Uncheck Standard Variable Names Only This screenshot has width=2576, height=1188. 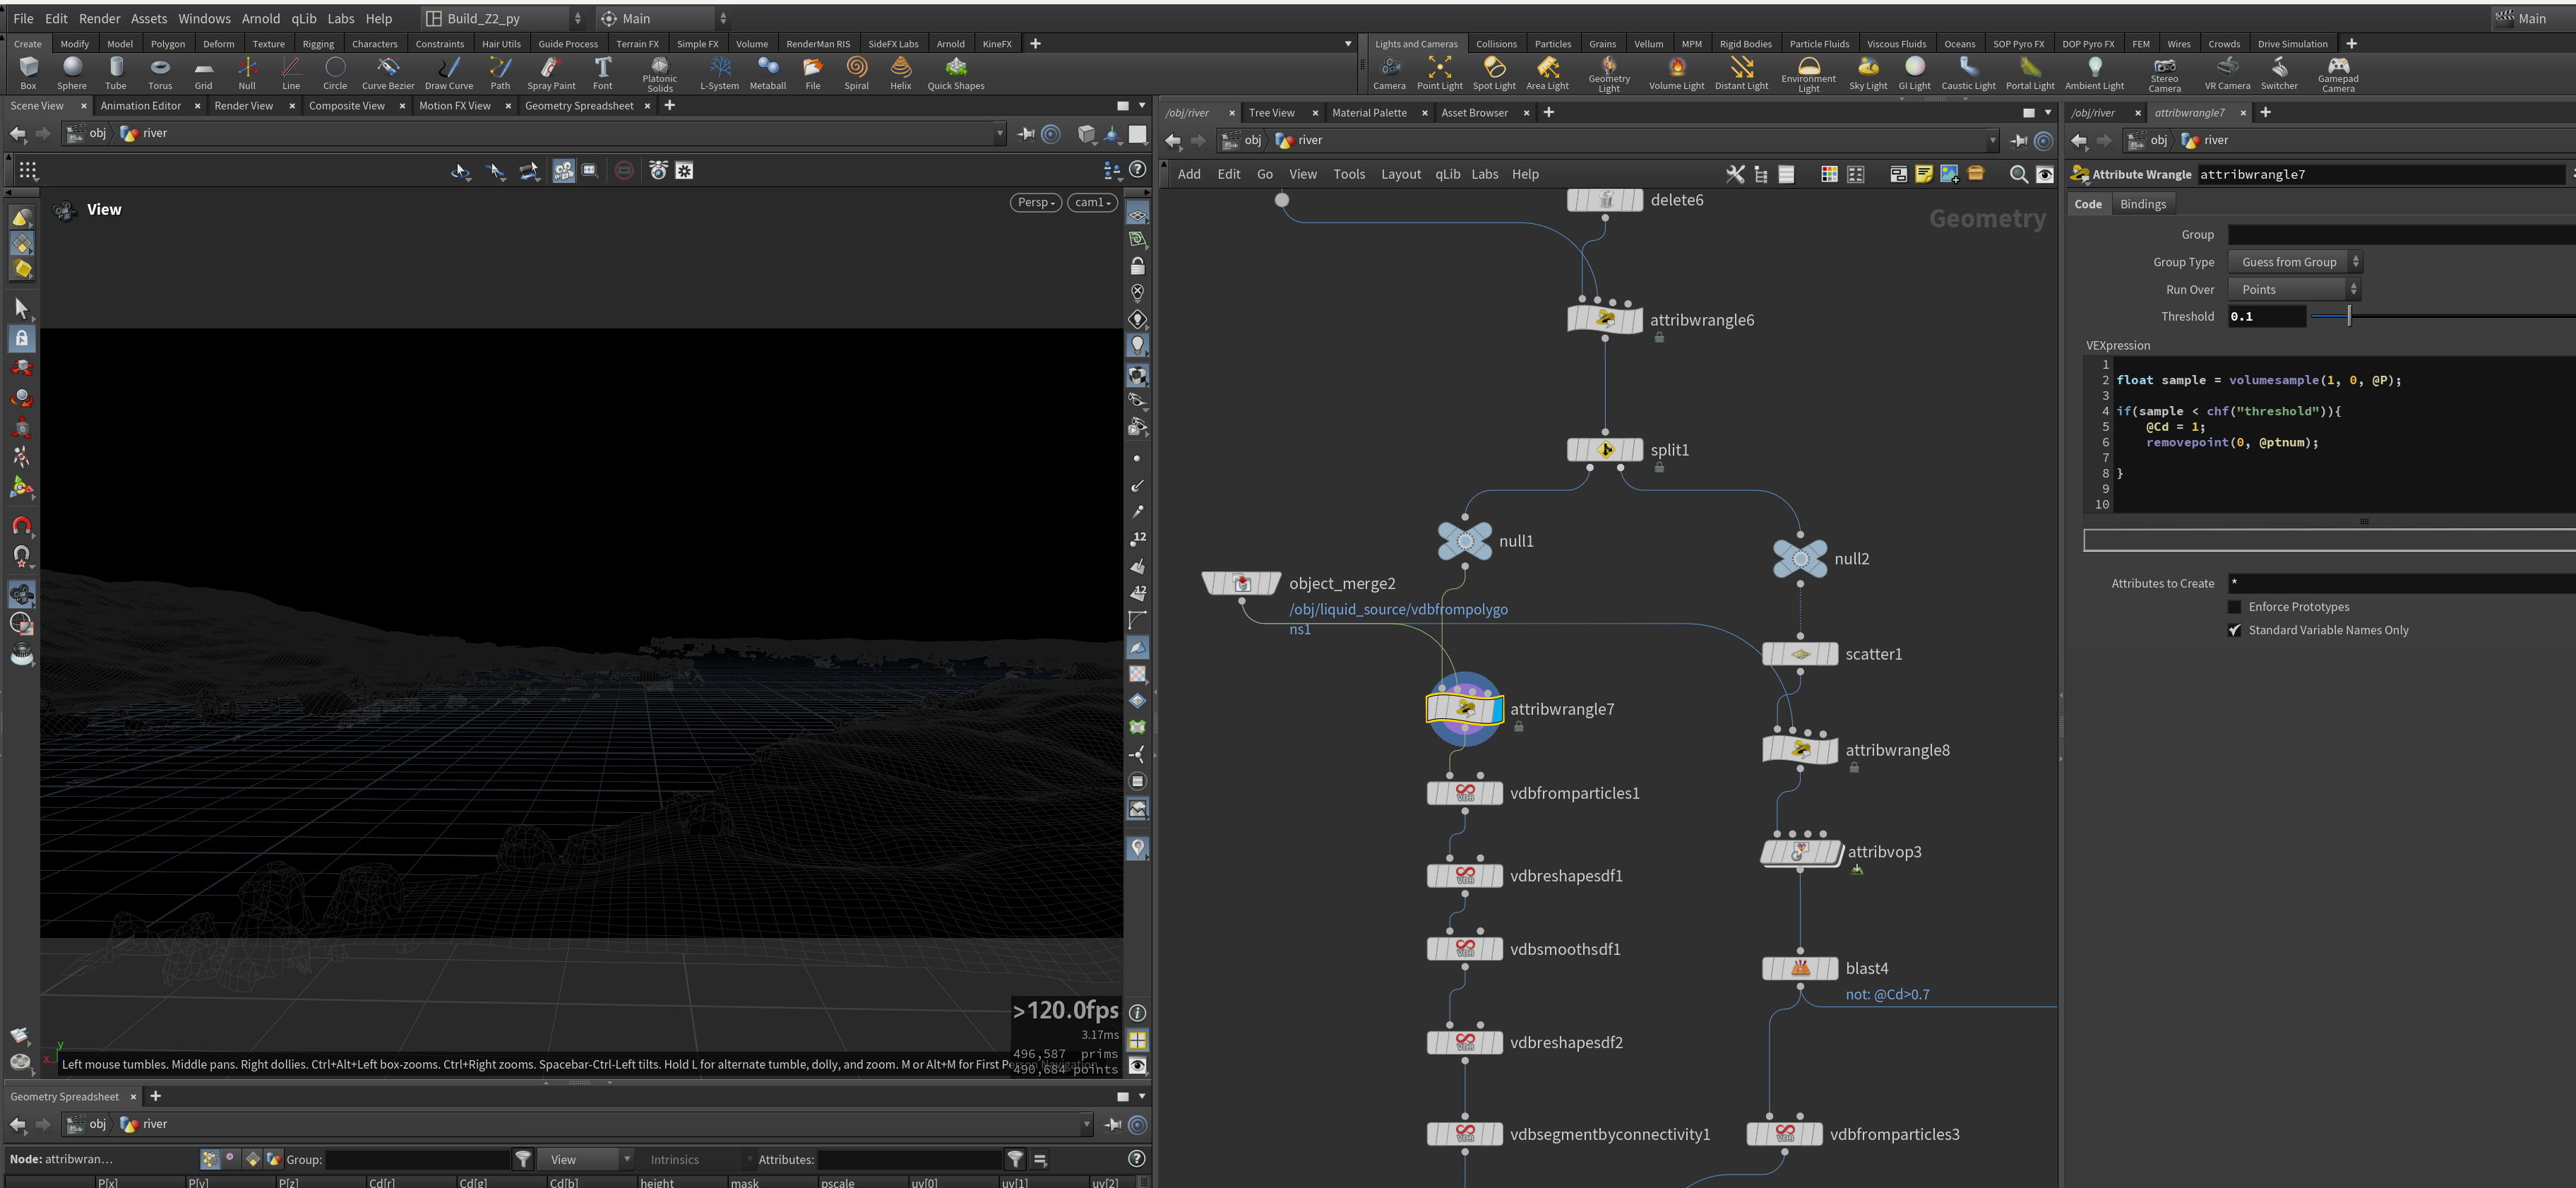[x=2235, y=630]
